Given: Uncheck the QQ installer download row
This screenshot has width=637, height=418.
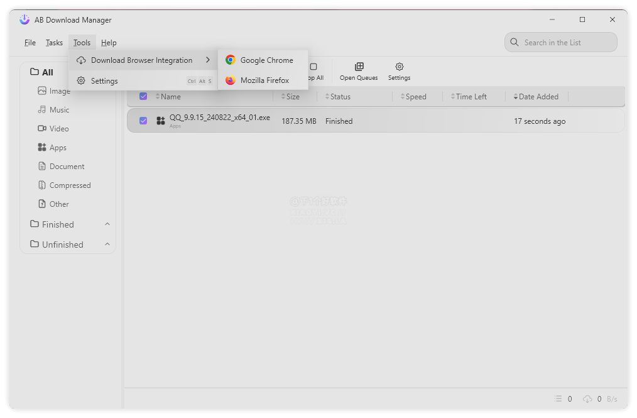Looking at the screenshot, I should [x=143, y=120].
